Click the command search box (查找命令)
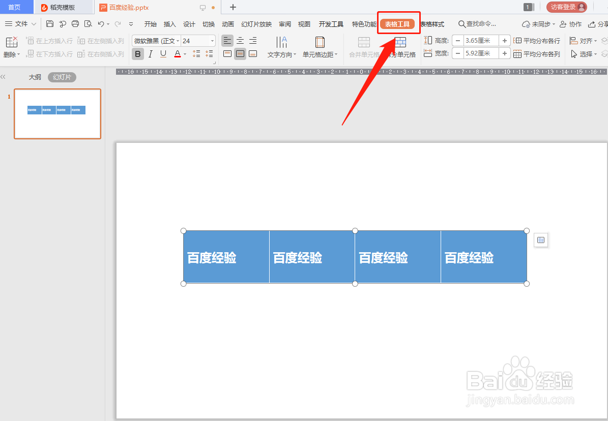 477,24
